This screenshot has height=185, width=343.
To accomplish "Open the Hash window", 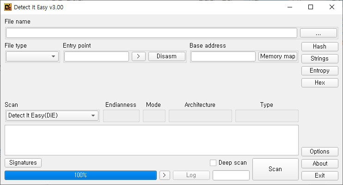I will pos(319,47).
